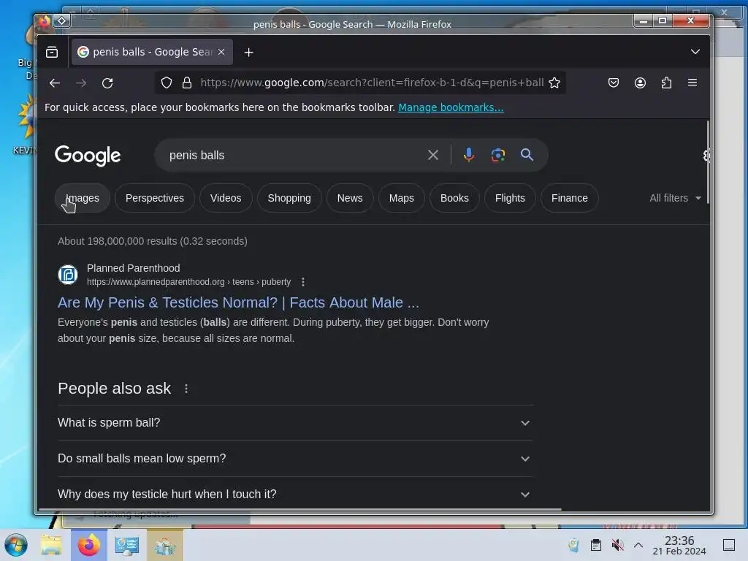Switch to the News filter
The height and width of the screenshot is (561, 748).
[350, 198]
